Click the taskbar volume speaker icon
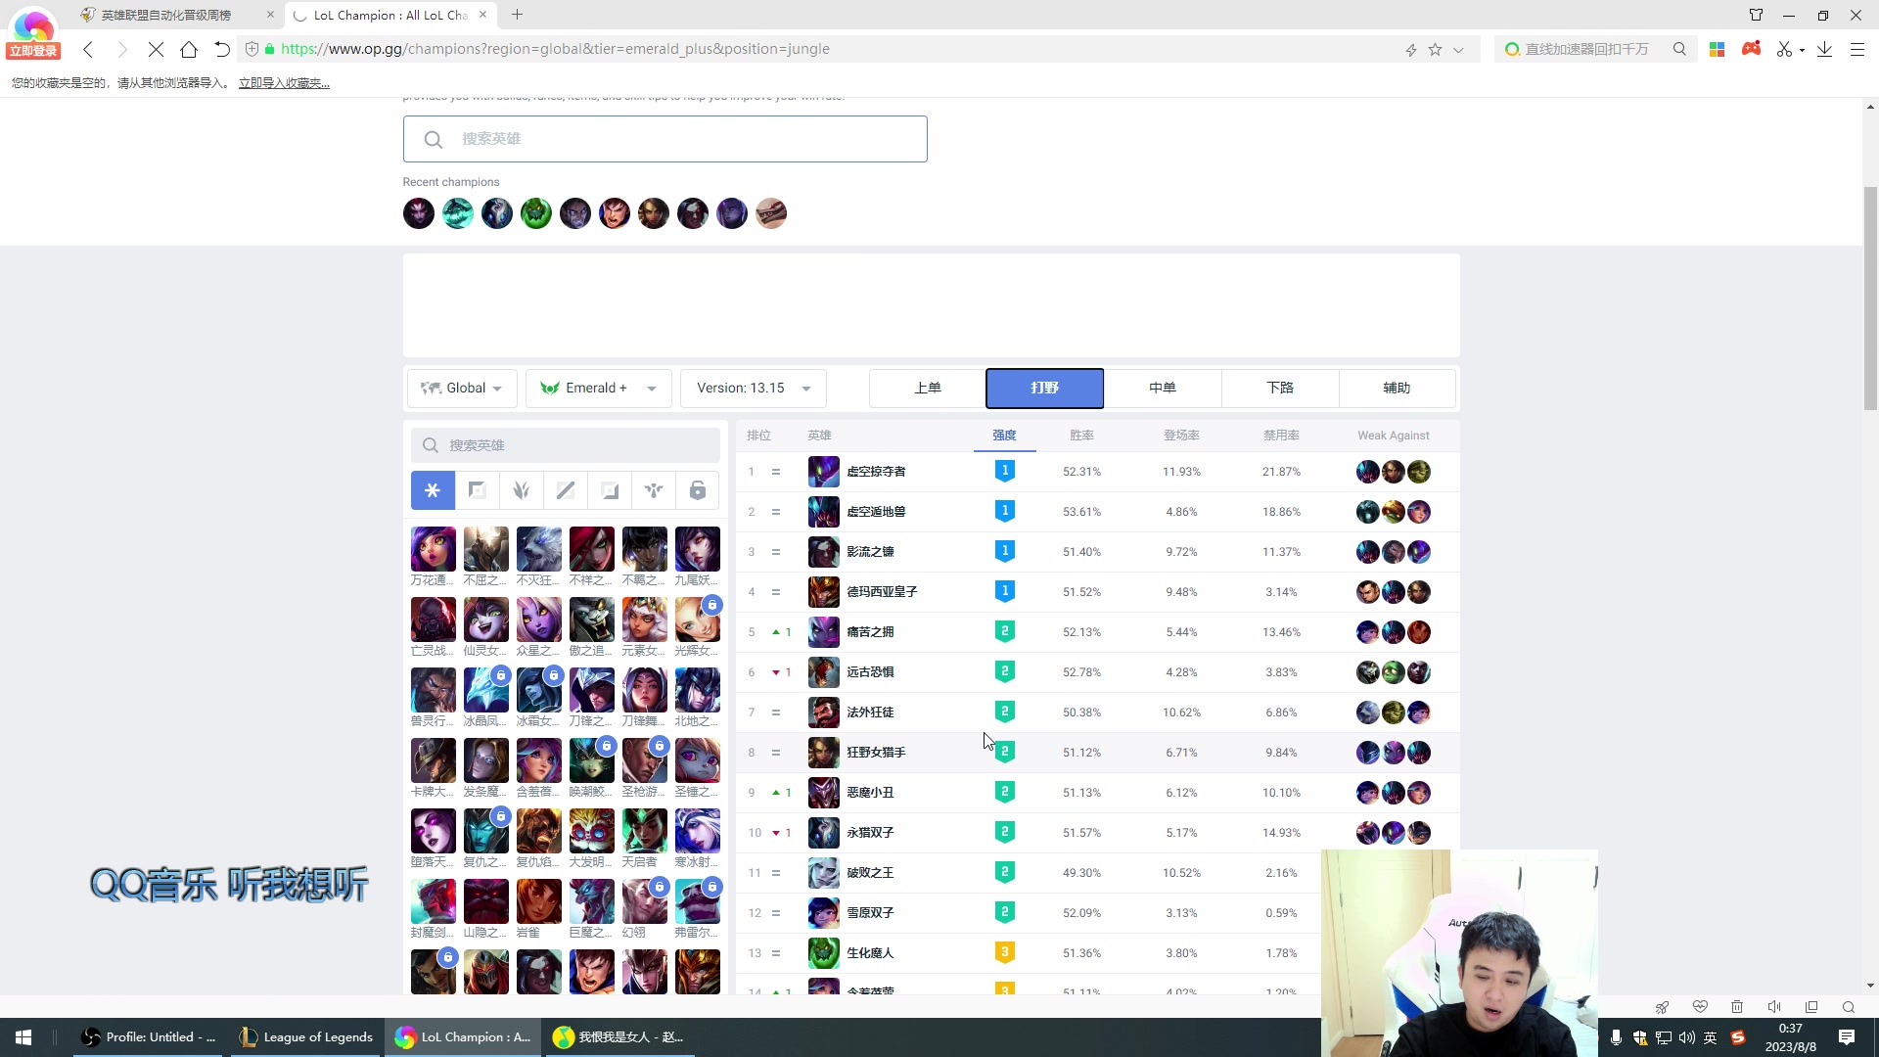Viewport: 1879px width, 1057px height. tap(1686, 1037)
